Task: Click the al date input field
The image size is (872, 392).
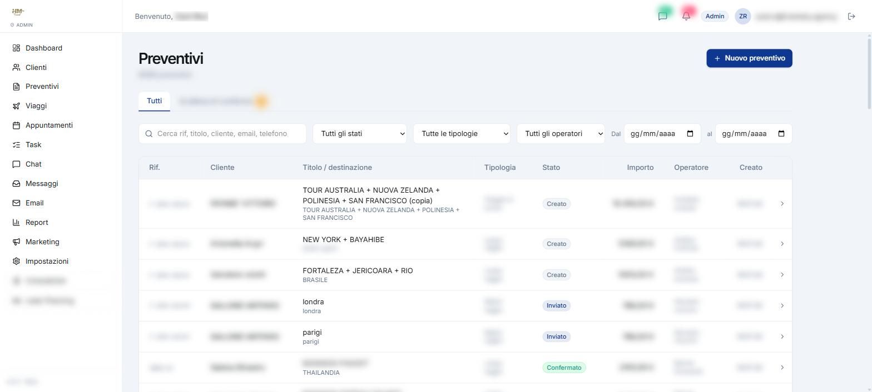Action: click(x=754, y=134)
